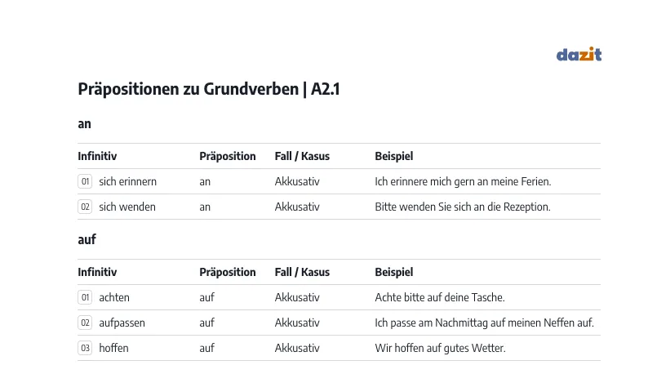Screen dimensions: 648x365
Task: Click the sentence 'Wir hoffen auf gutes Wetter.'
Action: tap(440, 348)
